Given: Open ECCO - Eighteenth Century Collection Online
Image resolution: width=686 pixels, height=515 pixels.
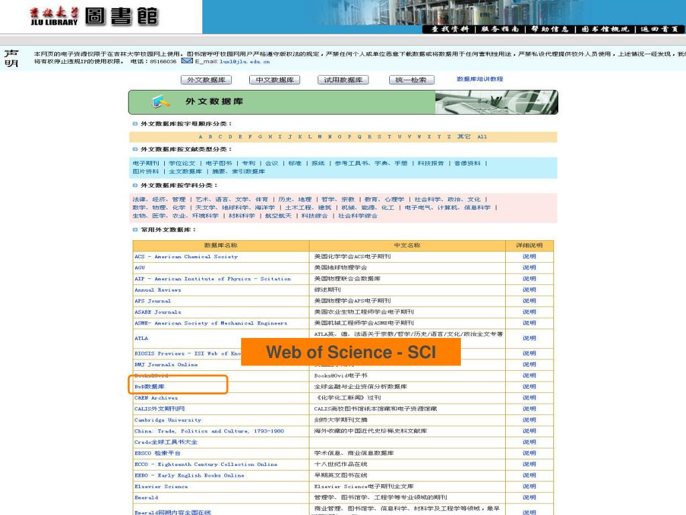Looking at the screenshot, I should pyautogui.click(x=206, y=464).
